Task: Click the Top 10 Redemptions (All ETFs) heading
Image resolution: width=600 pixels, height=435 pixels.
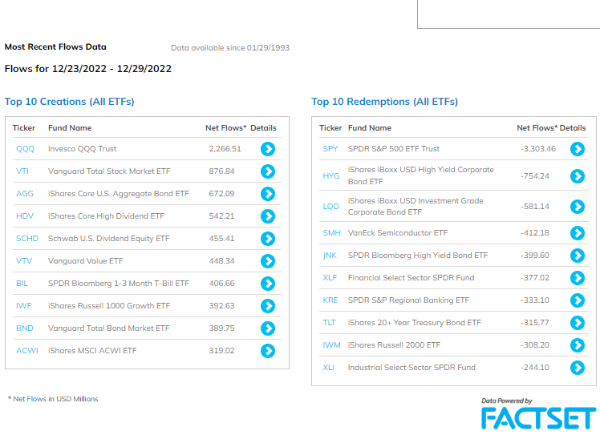Action: coord(384,102)
